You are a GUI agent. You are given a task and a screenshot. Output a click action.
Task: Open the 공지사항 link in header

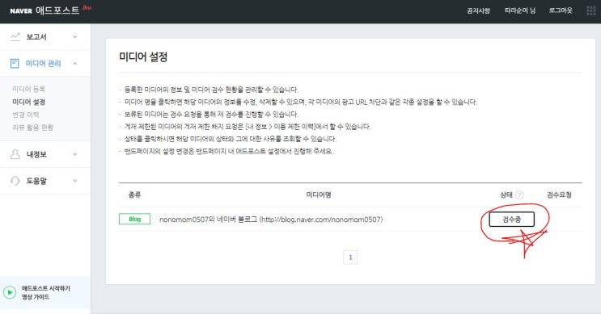(478, 10)
